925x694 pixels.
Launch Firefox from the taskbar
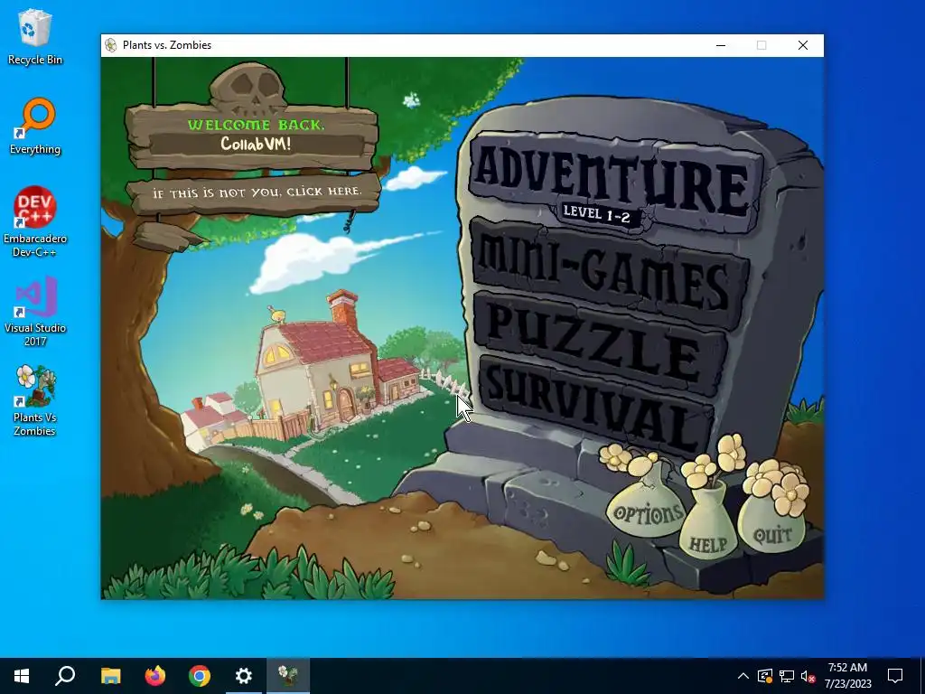coord(155,676)
